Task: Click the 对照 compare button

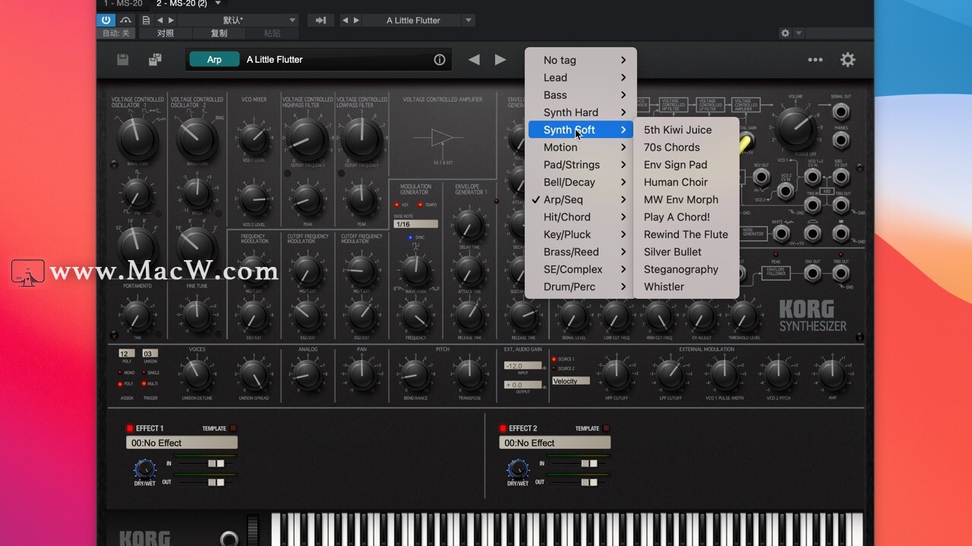Action: coord(166,33)
